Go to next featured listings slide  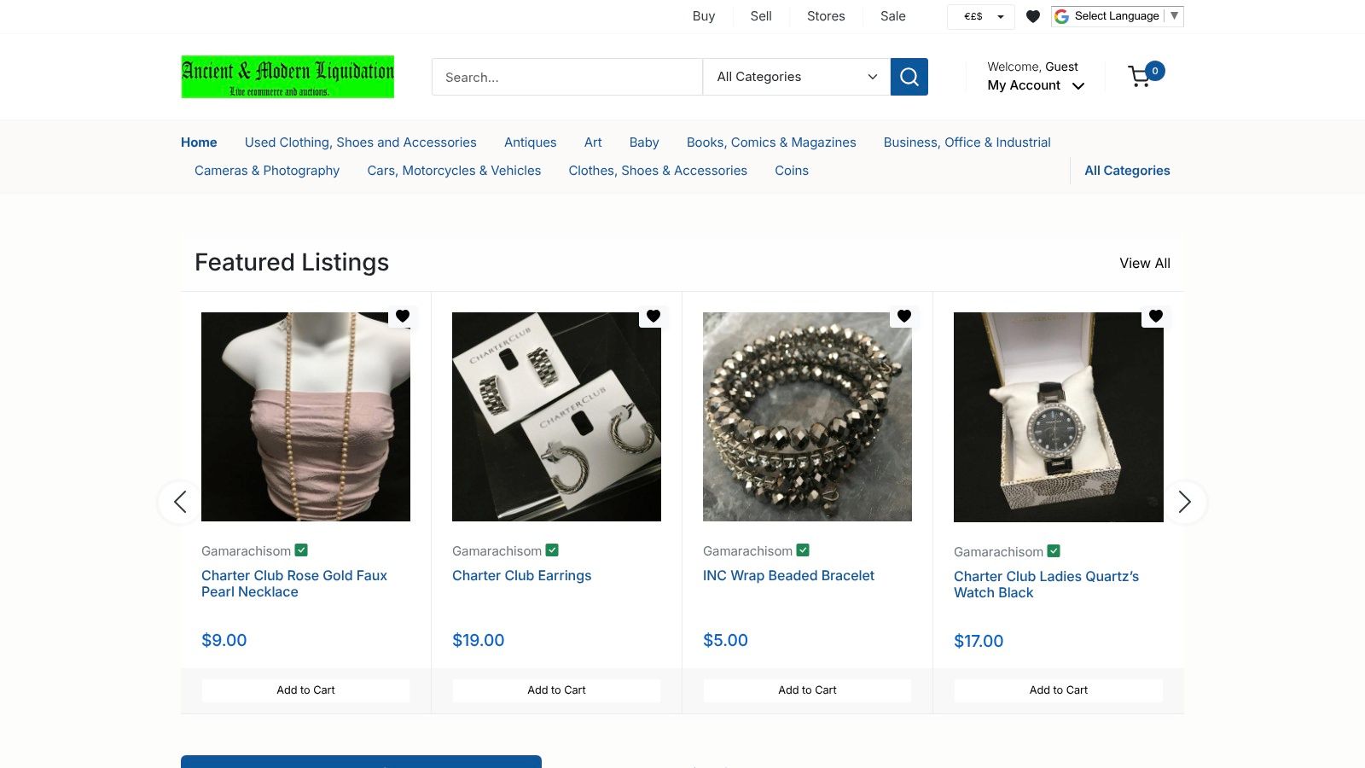(1185, 502)
